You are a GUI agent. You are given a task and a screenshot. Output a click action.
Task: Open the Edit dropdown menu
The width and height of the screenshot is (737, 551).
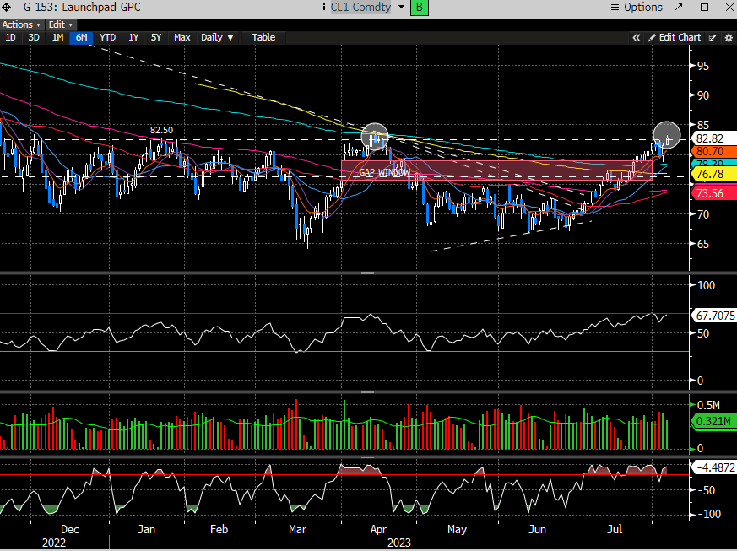[x=61, y=24]
